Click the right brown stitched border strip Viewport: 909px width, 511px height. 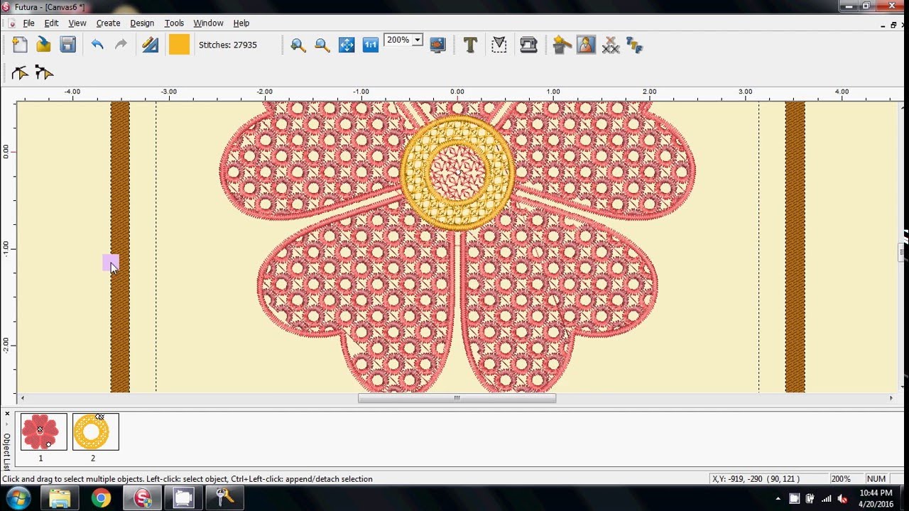tap(795, 246)
